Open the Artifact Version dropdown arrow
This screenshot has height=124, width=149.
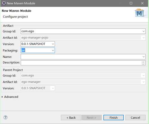53,44
